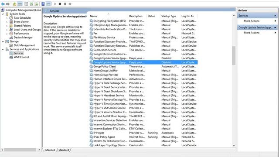
Task: Click the Export List toolbar icon
Action: click(36, 4)
